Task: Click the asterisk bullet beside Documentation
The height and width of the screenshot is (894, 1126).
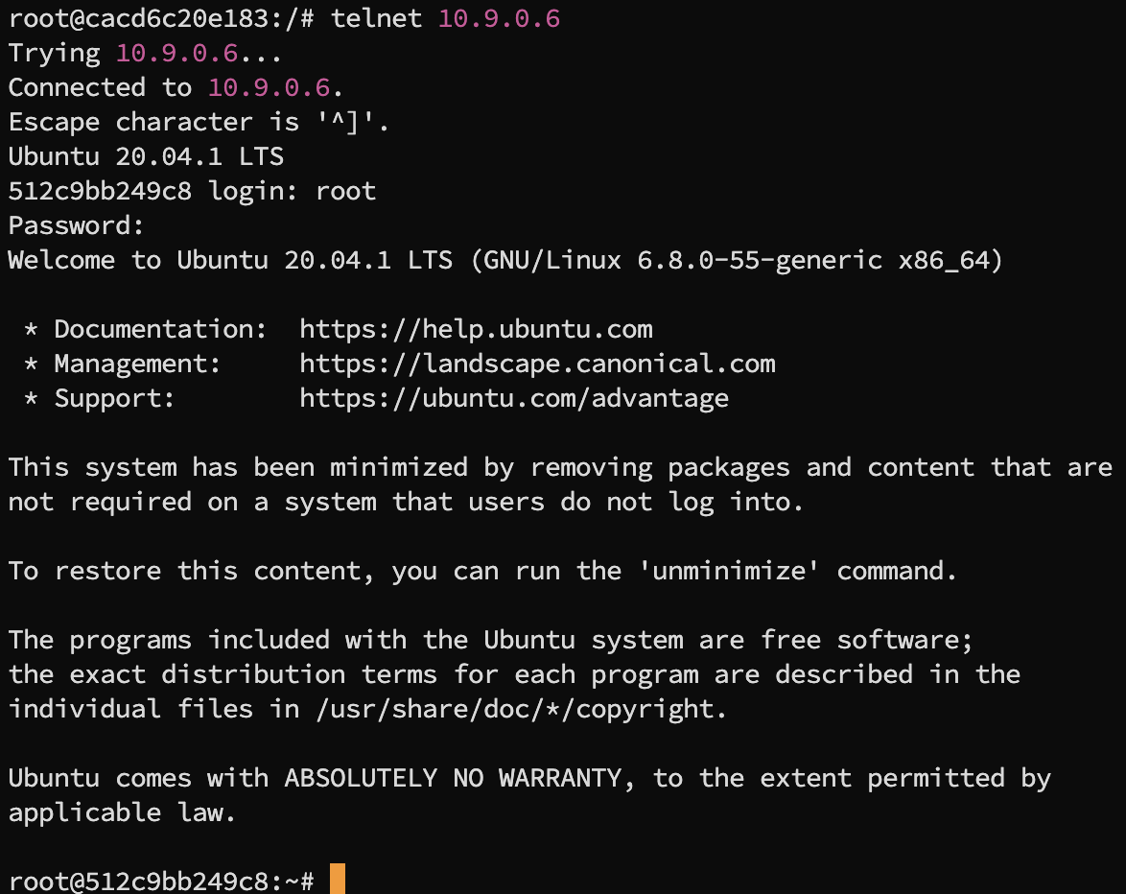Action: tap(31, 330)
